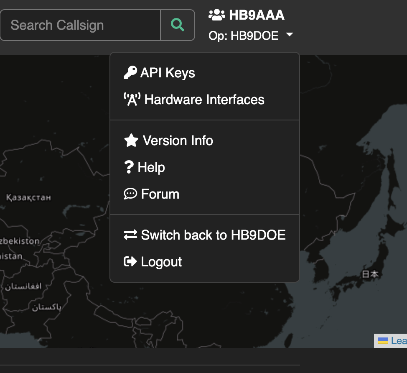Go to the Forum link
The height and width of the screenshot is (373, 407).
[204, 194]
